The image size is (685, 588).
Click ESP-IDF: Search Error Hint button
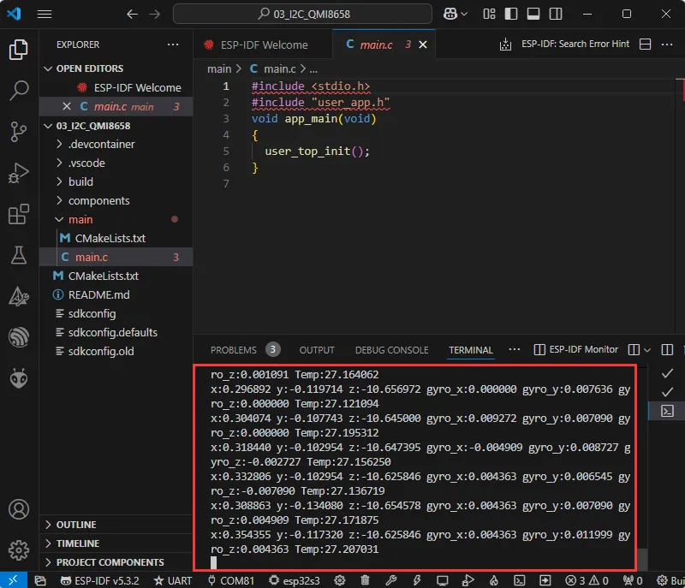point(563,45)
